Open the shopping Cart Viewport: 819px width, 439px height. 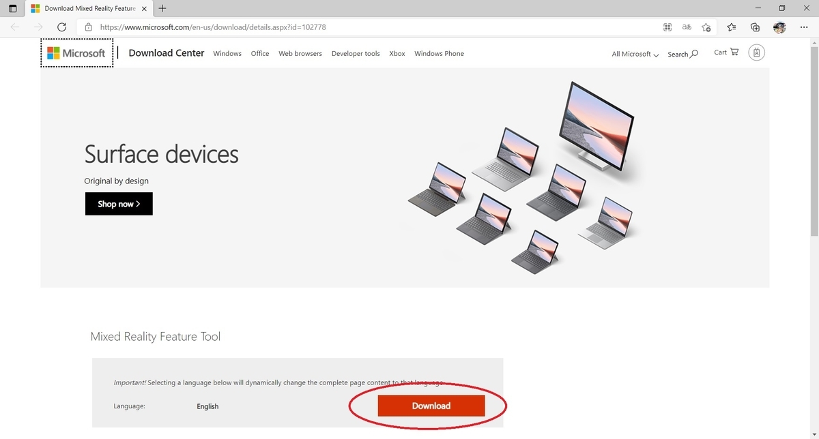[x=726, y=52]
